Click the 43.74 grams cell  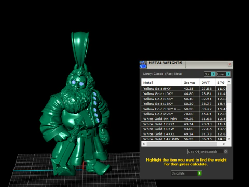click(190, 124)
